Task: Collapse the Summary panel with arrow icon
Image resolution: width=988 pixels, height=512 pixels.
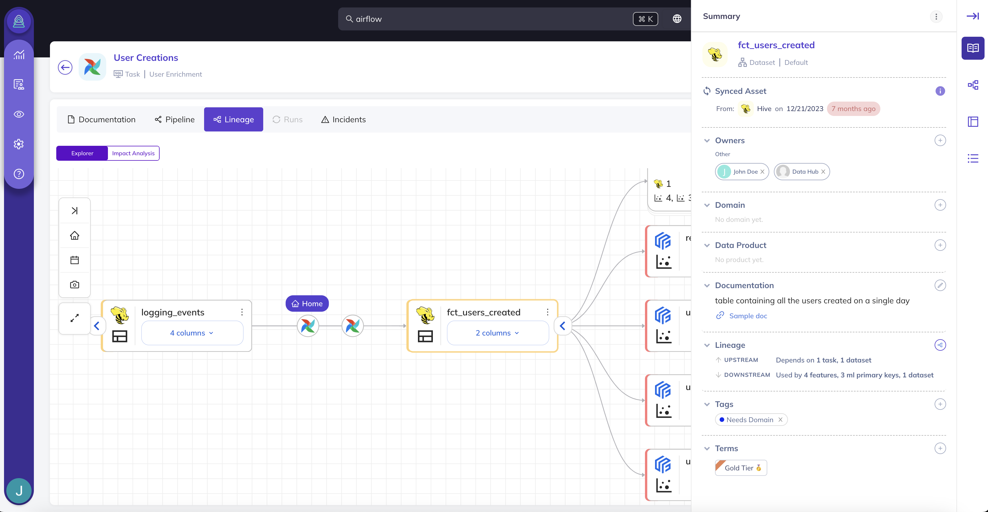Action: [x=973, y=16]
